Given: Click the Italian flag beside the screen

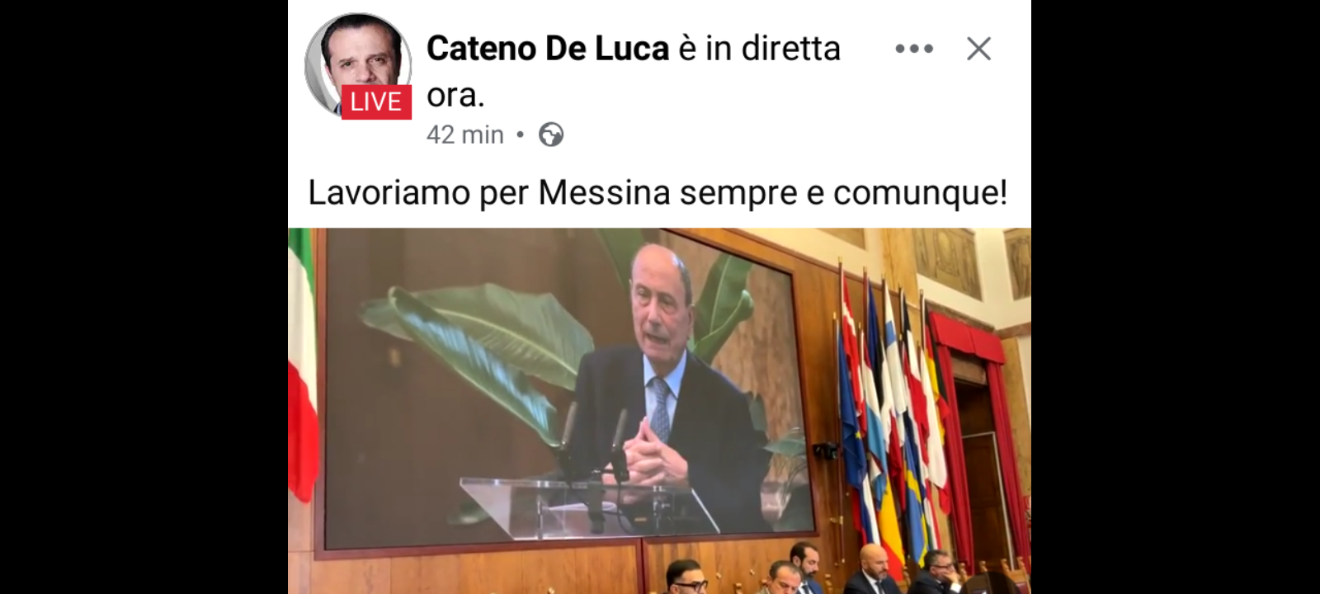Looking at the screenshot, I should pyautogui.click(x=301, y=367).
